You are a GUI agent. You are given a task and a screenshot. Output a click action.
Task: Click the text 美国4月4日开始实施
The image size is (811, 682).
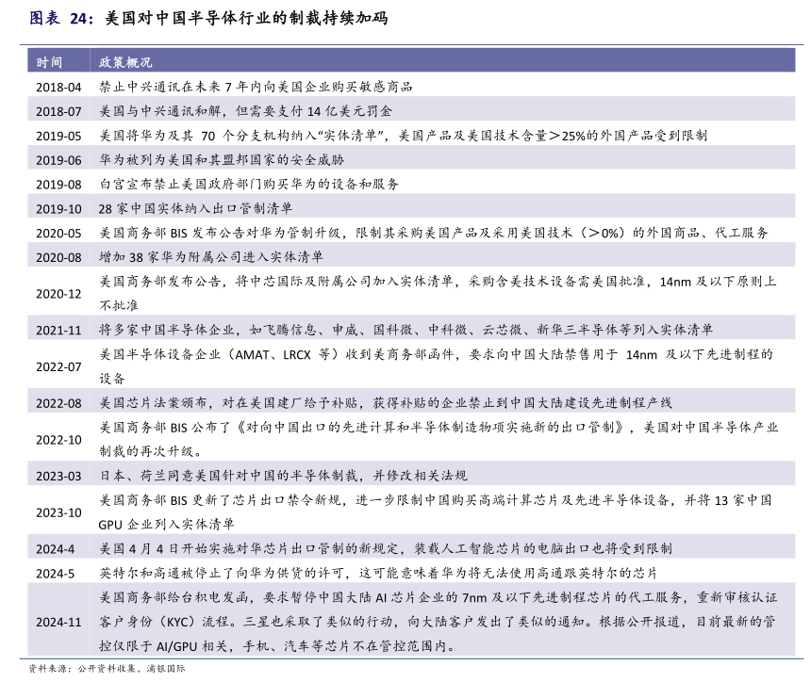(159, 548)
